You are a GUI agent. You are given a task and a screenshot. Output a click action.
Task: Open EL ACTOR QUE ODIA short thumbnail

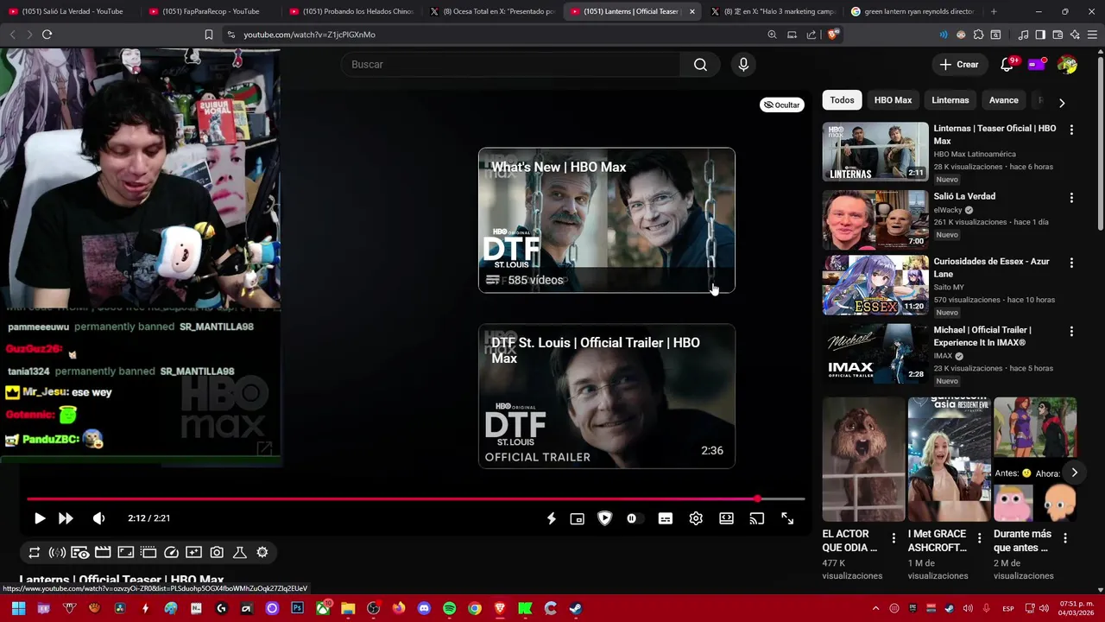(863, 460)
